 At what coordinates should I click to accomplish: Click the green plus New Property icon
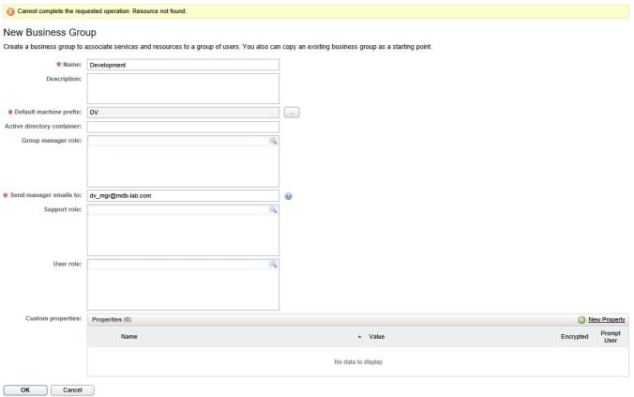pos(581,319)
